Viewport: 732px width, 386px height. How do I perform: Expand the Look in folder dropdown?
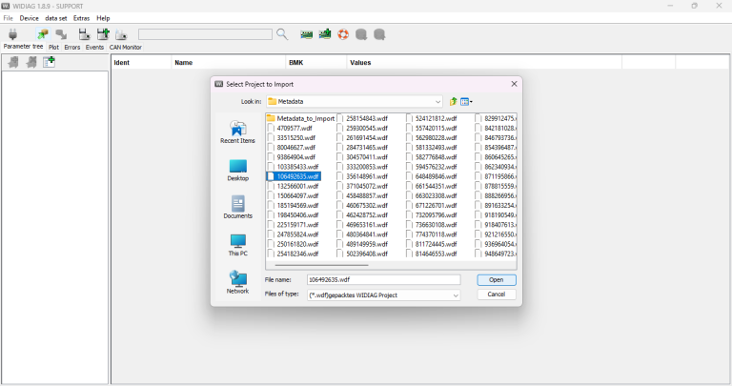437,101
